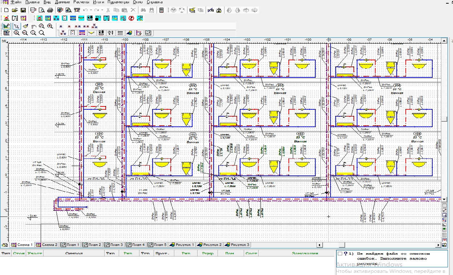453x275 pixels.
Task: Expand the undo history dropdown arrow
Action: [x=90, y=10]
